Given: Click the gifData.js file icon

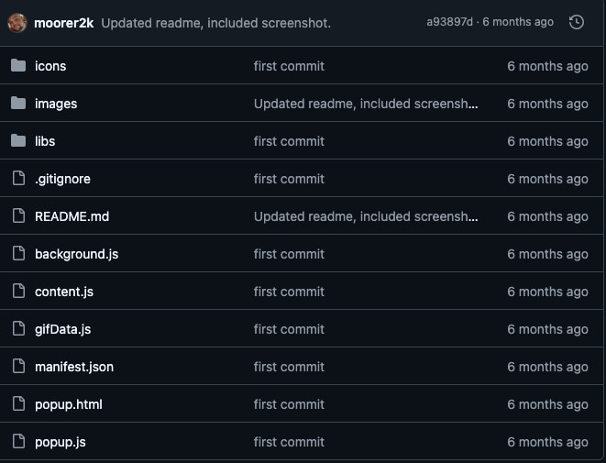Looking at the screenshot, I should click(18, 329).
